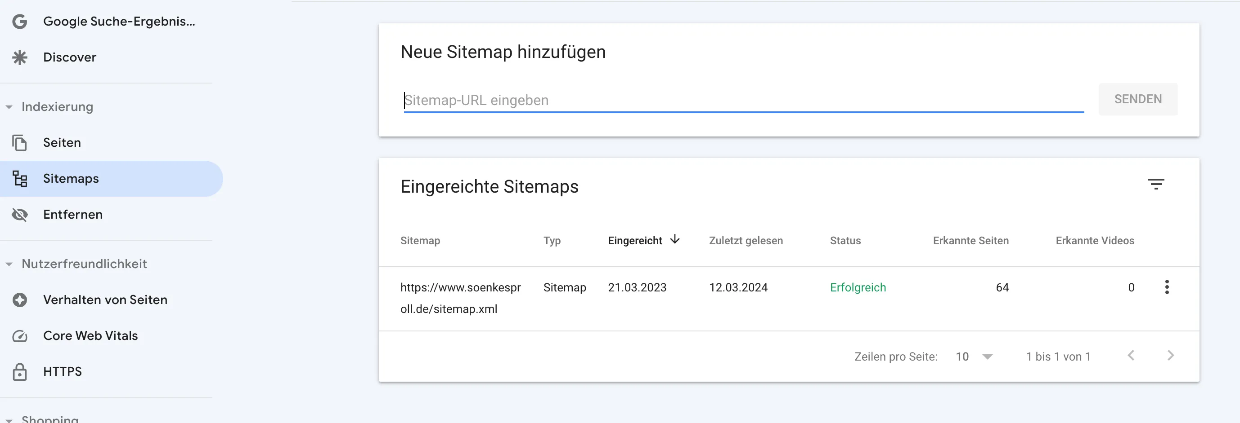Screen dimensions: 1240x423
Task: Click the Google Suche-Ergebnisse logo icon
Action: point(19,21)
